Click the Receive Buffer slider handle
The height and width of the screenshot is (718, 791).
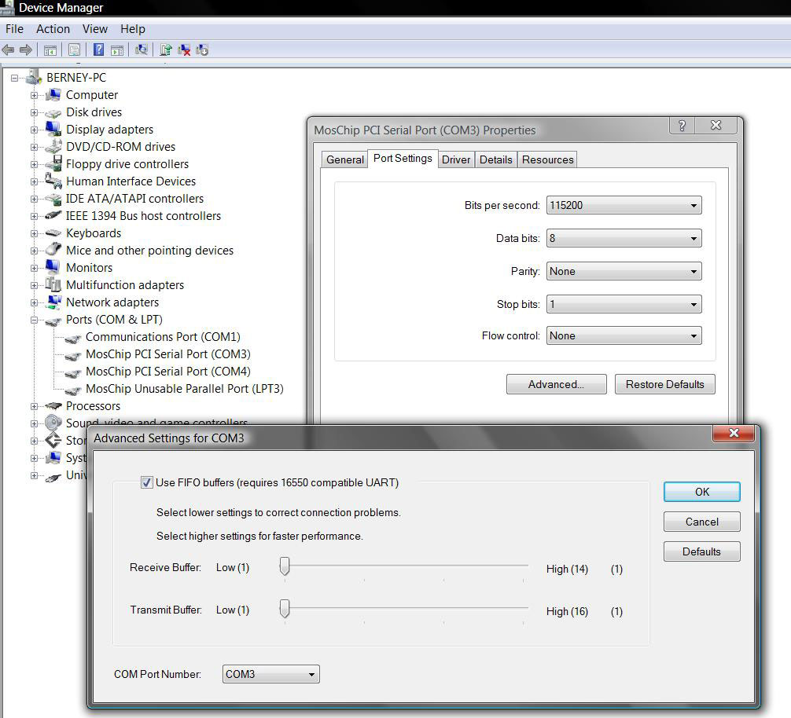[285, 566]
